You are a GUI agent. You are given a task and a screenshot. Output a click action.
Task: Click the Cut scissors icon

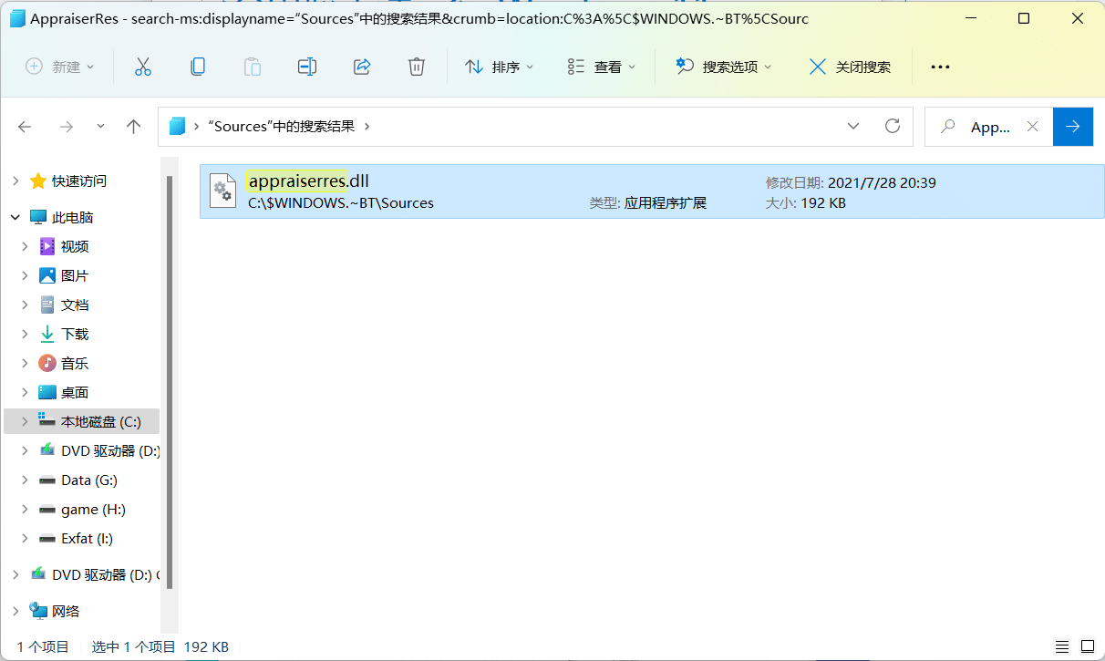[142, 67]
